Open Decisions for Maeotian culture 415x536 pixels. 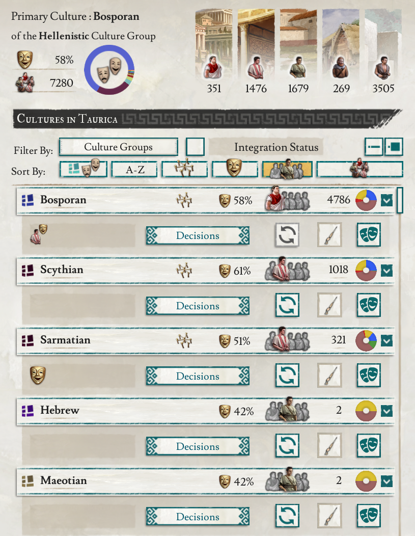[198, 517]
